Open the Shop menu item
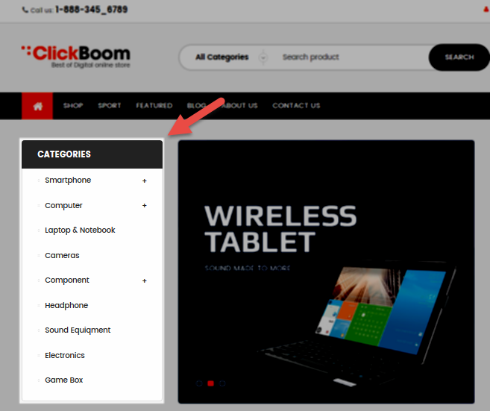The image size is (490, 411). point(73,106)
